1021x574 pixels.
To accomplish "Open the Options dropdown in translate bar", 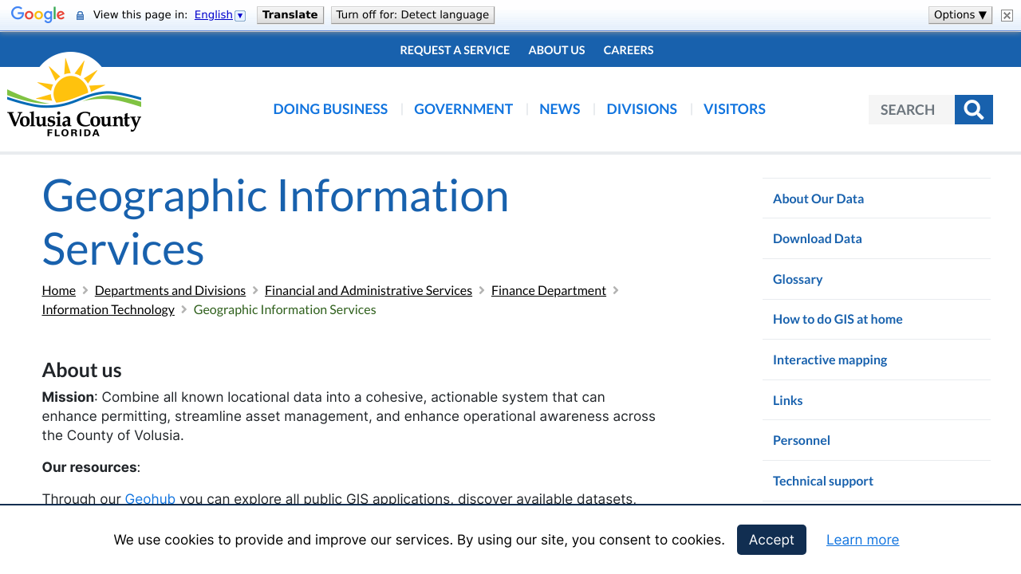I will 960,14.
